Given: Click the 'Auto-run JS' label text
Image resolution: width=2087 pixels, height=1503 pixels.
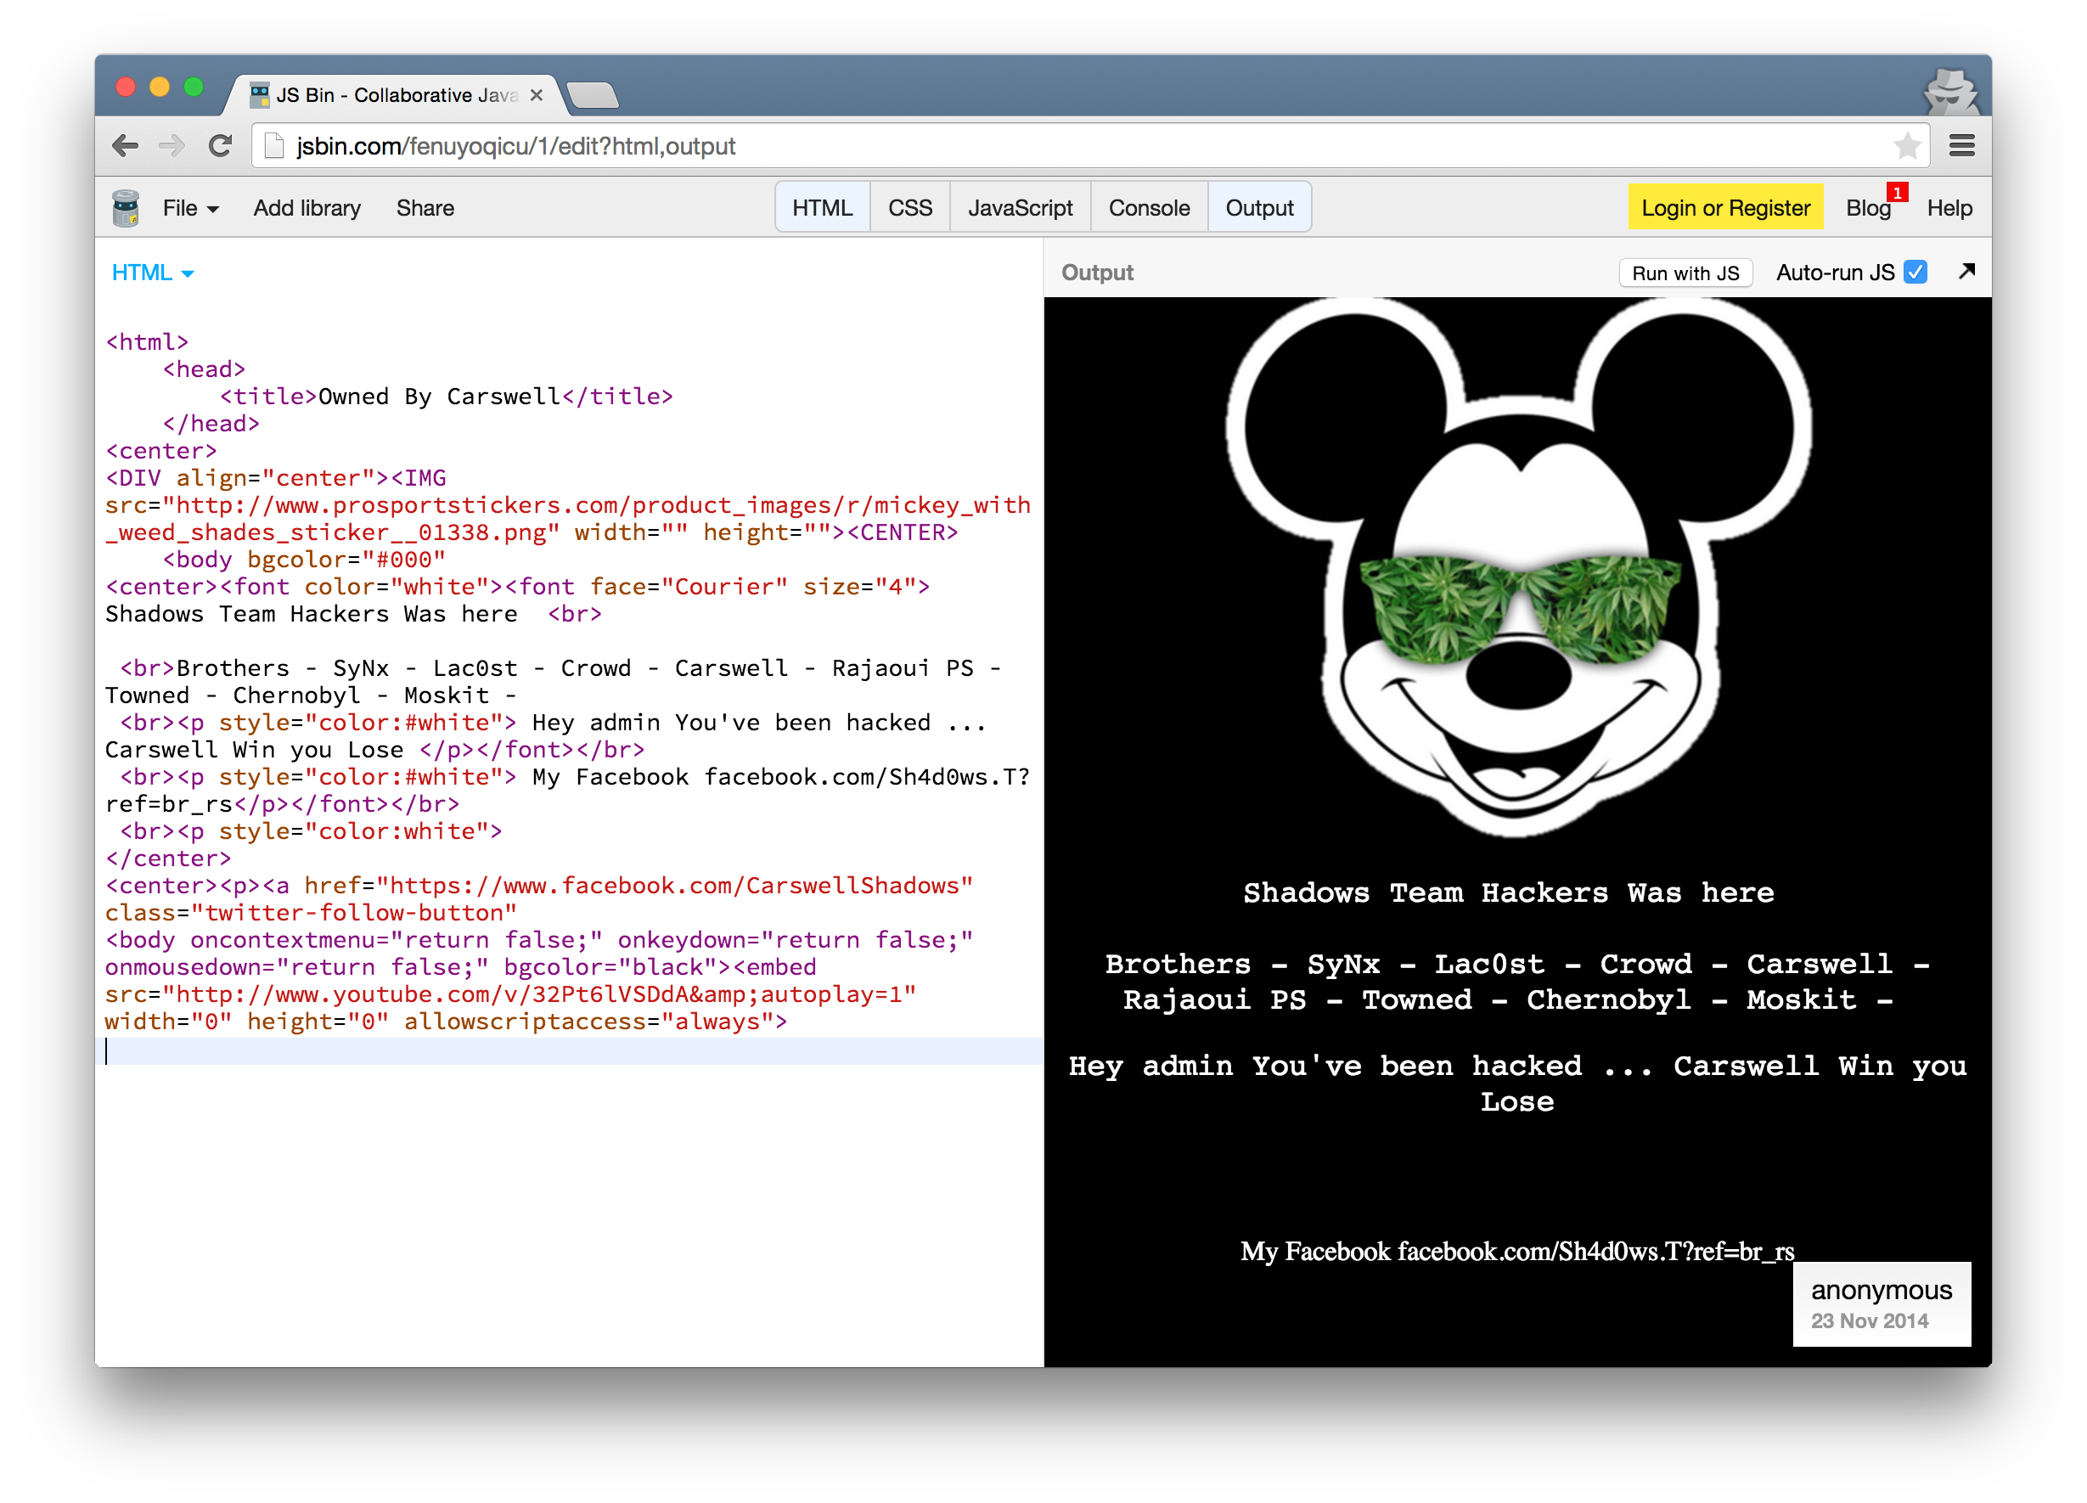Looking at the screenshot, I should [1835, 273].
